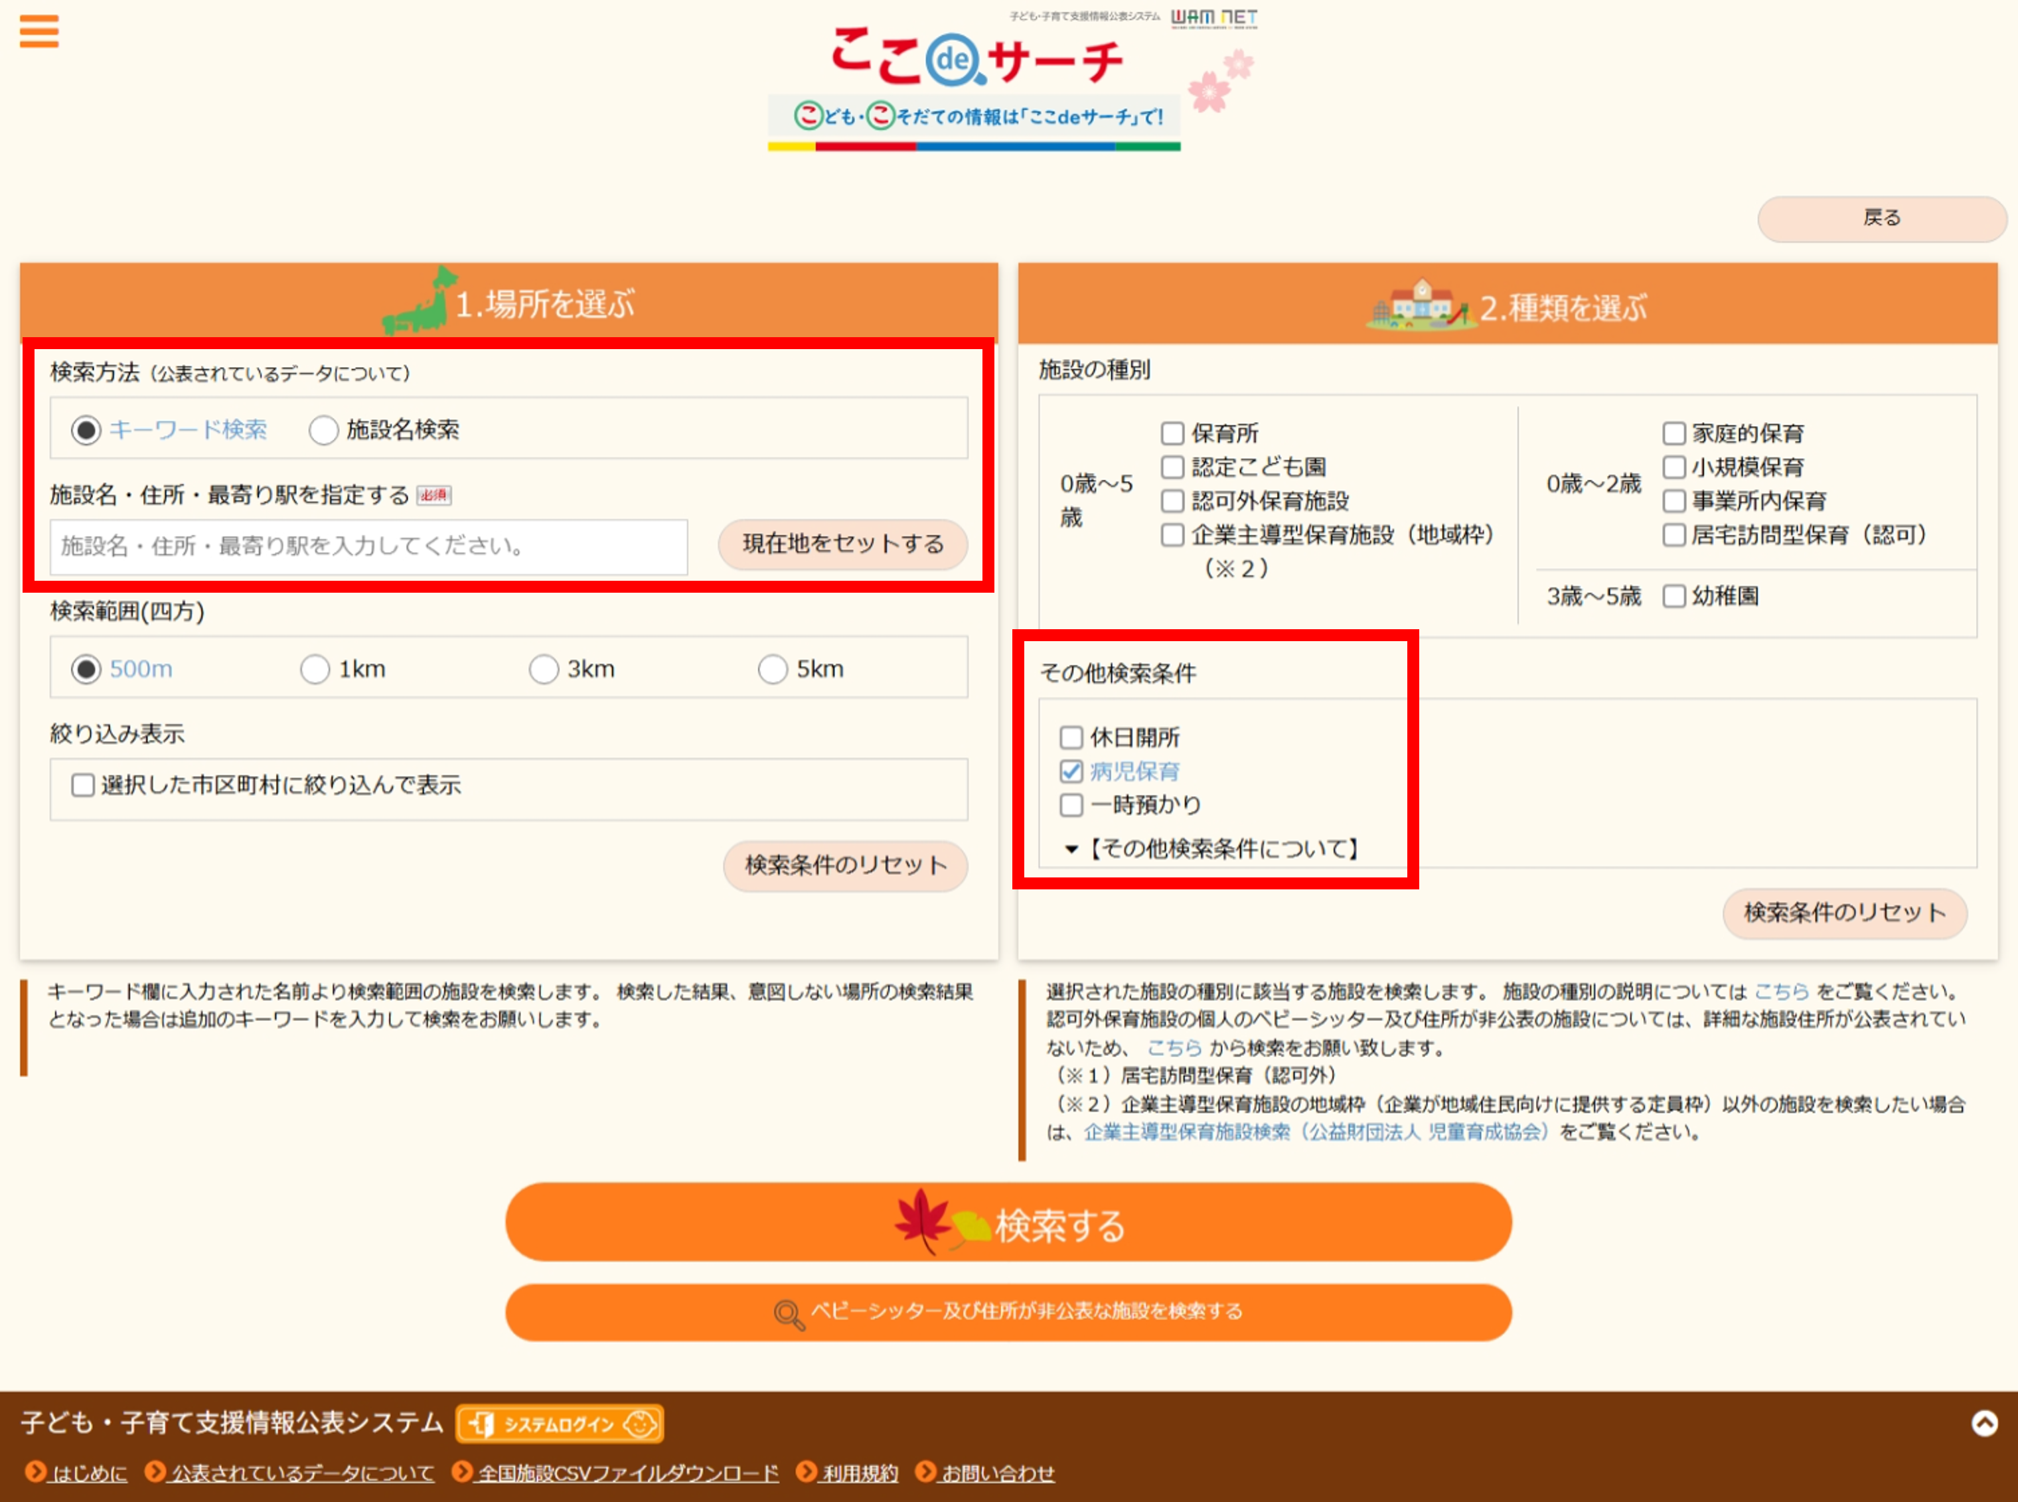Screen dimensions: 2018x1502
Task: Focus the 施設名・住所・最寄り駅 input field
Action: (368, 546)
